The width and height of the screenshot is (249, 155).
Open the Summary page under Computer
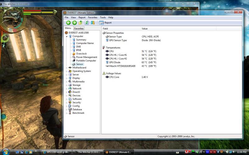pos(81,40)
